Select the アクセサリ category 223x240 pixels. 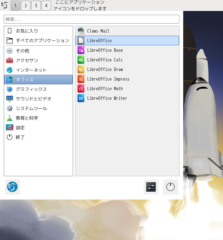tap(38, 60)
